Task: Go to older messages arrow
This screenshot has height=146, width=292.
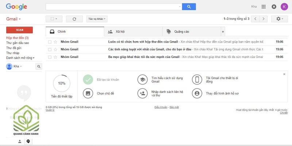Action: 263,19
